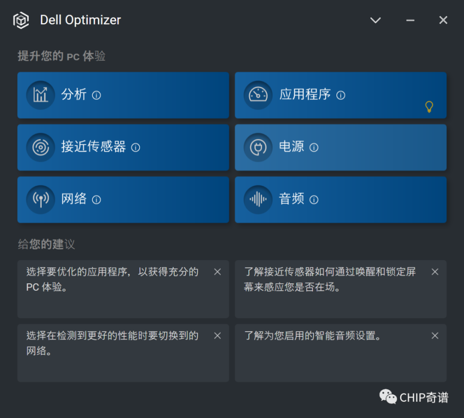464x418 pixels.
Task: Click the 电源 plug icon
Action: pyautogui.click(x=258, y=147)
